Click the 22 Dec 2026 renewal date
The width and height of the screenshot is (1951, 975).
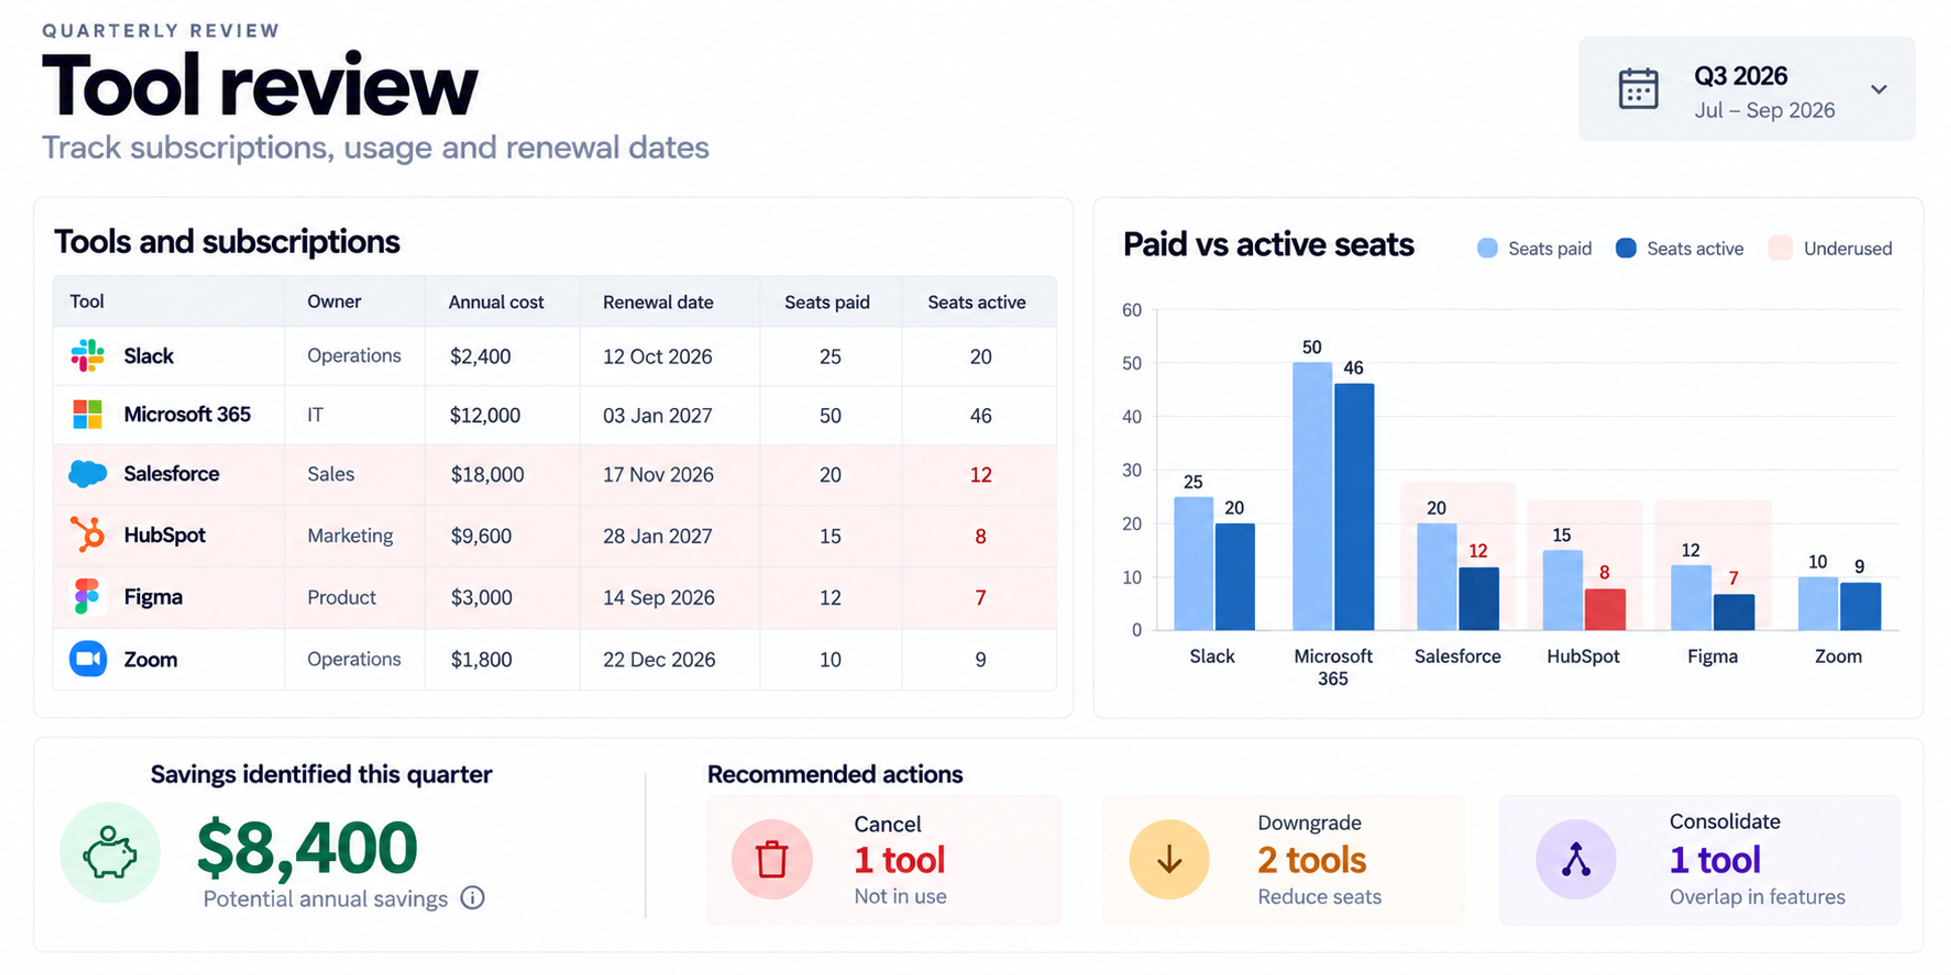click(x=659, y=659)
